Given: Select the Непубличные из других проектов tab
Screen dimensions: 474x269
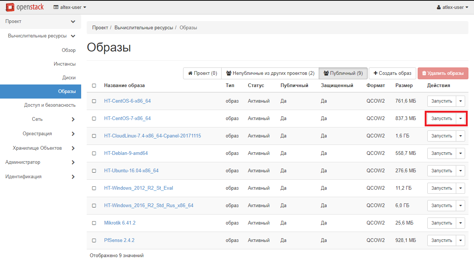Looking at the screenshot, I should [270, 73].
